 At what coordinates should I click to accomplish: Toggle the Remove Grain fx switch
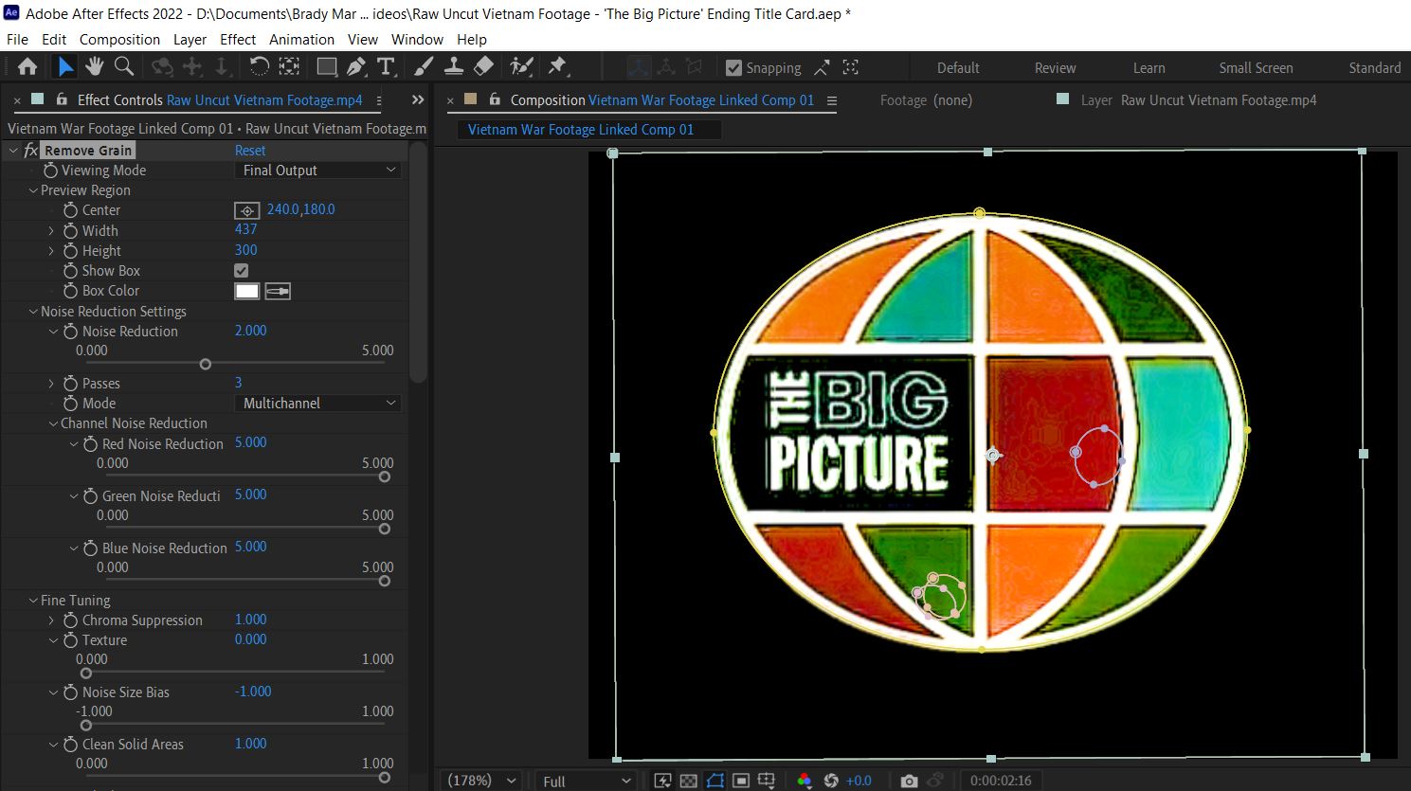coord(31,151)
